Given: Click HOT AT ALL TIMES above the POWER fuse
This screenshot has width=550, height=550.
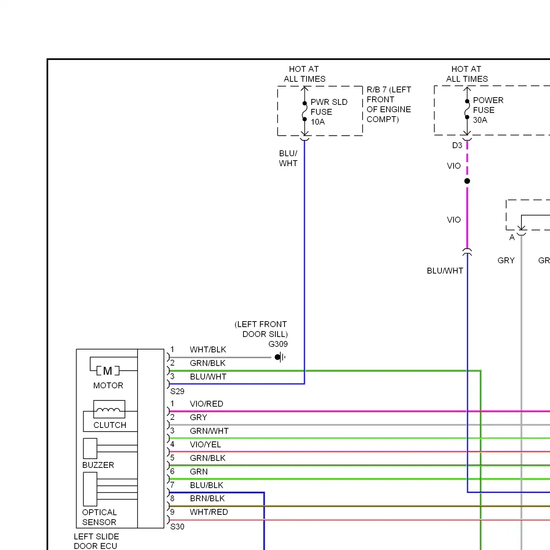Looking at the screenshot, I should point(467,74).
